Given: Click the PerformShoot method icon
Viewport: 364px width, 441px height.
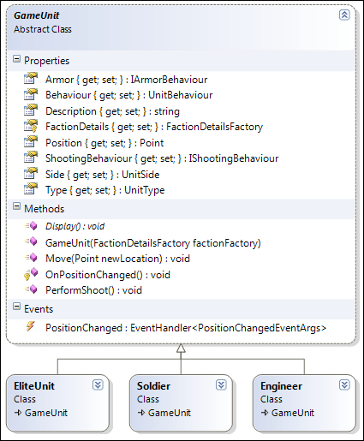Looking at the screenshot, I should click(x=31, y=289).
